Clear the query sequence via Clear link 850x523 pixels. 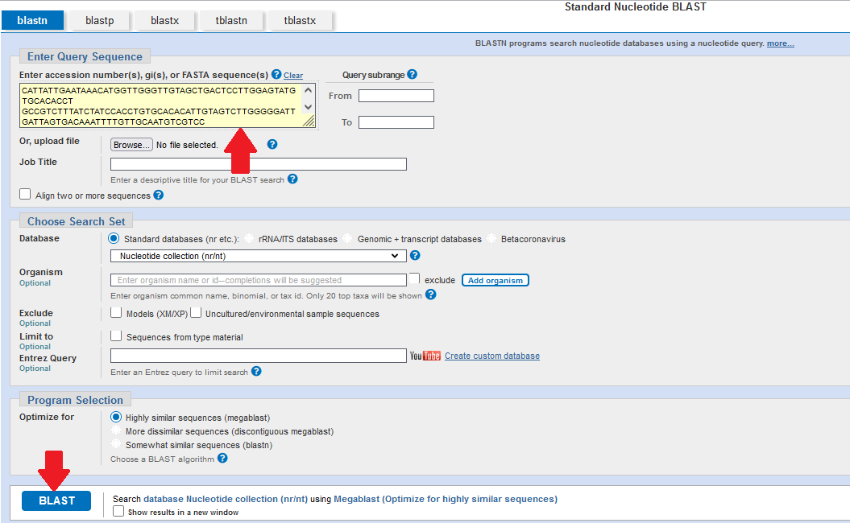click(x=293, y=76)
